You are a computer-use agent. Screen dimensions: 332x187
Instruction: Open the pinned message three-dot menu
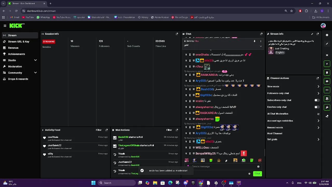coord(261,41)
